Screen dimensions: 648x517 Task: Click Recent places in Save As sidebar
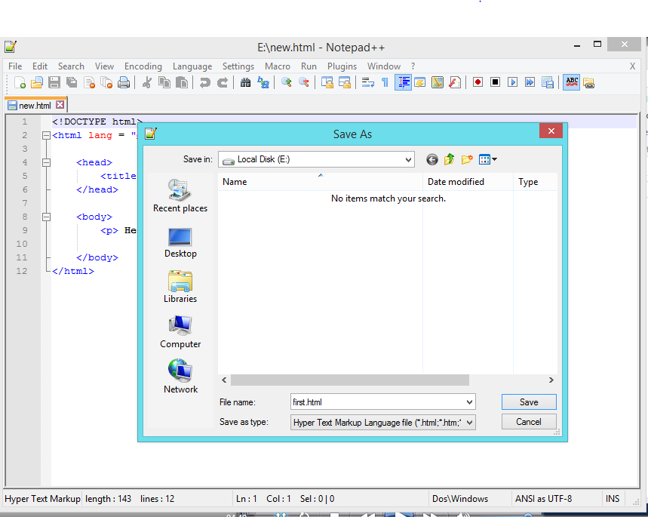[x=180, y=196]
